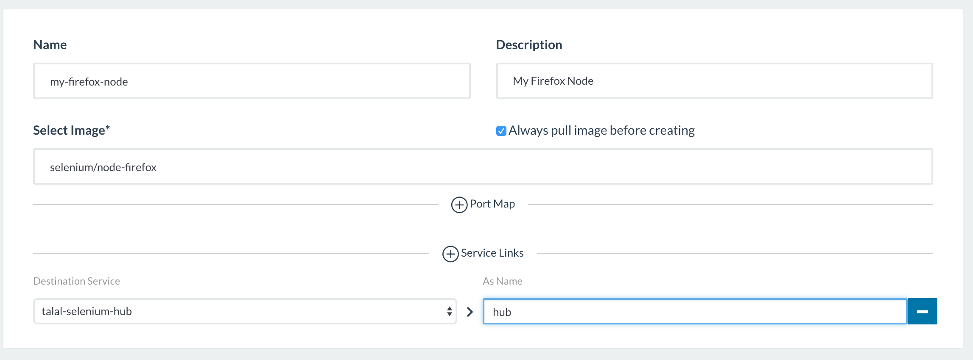The image size is (973, 360).
Task: Focus the Name field containing my-firefox-node
Action: (252, 81)
